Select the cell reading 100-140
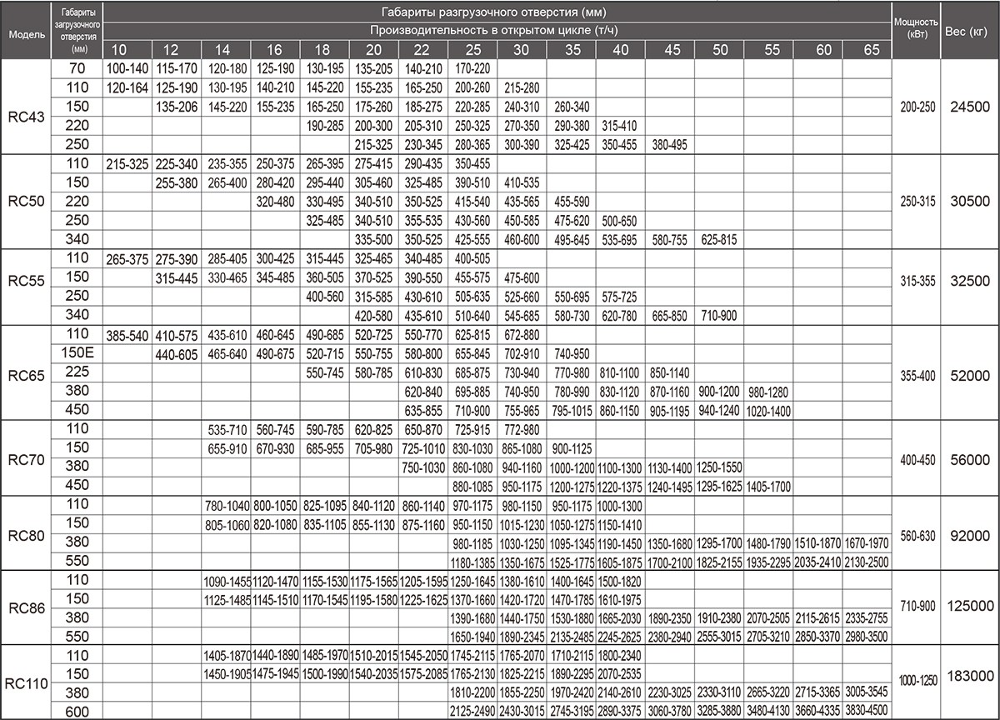The width and height of the screenshot is (1000, 720). (127, 68)
